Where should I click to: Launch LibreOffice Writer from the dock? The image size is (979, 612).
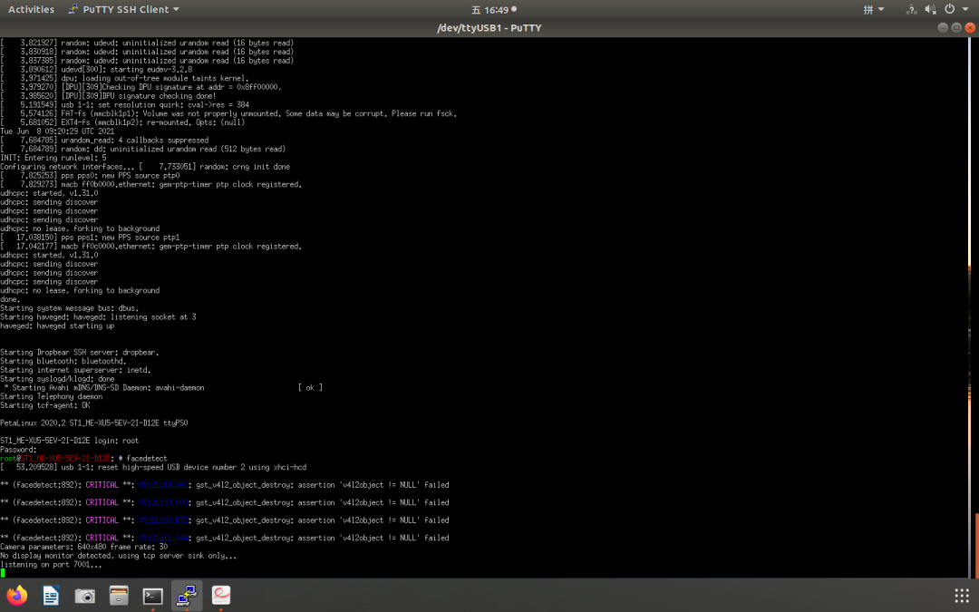51,595
